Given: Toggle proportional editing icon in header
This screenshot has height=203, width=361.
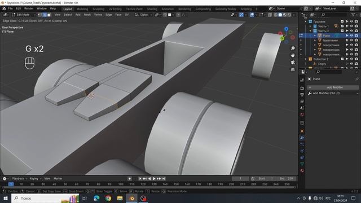Looking at the screenshot, I should coord(178,15).
